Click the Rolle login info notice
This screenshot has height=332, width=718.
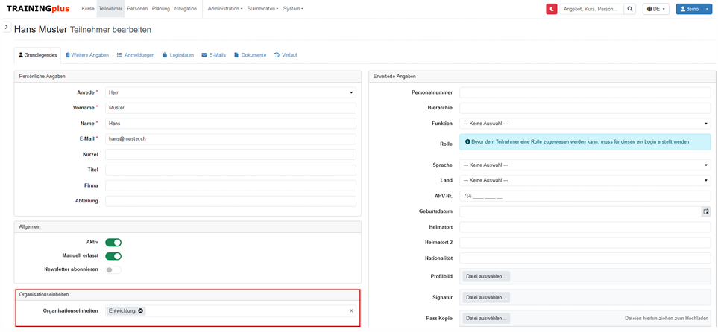pyautogui.click(x=585, y=142)
